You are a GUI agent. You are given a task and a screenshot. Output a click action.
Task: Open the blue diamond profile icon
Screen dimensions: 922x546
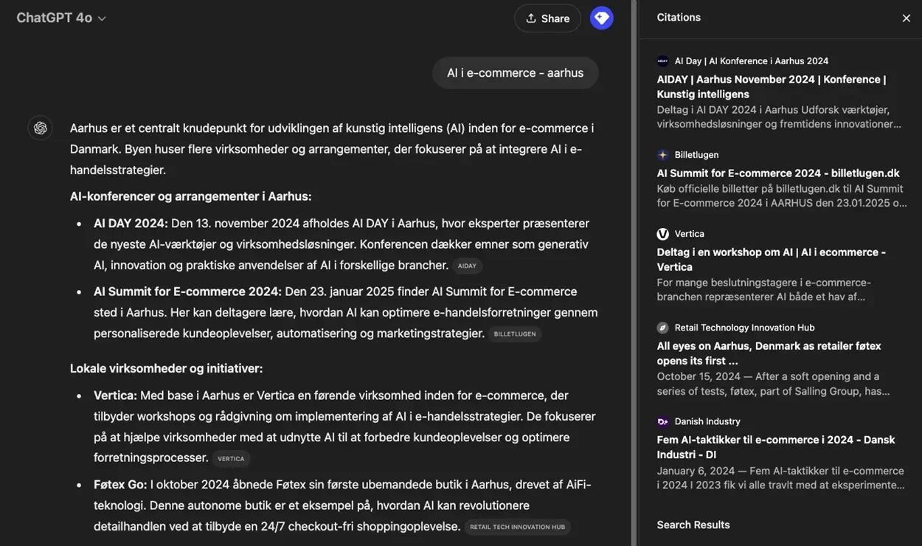click(602, 18)
